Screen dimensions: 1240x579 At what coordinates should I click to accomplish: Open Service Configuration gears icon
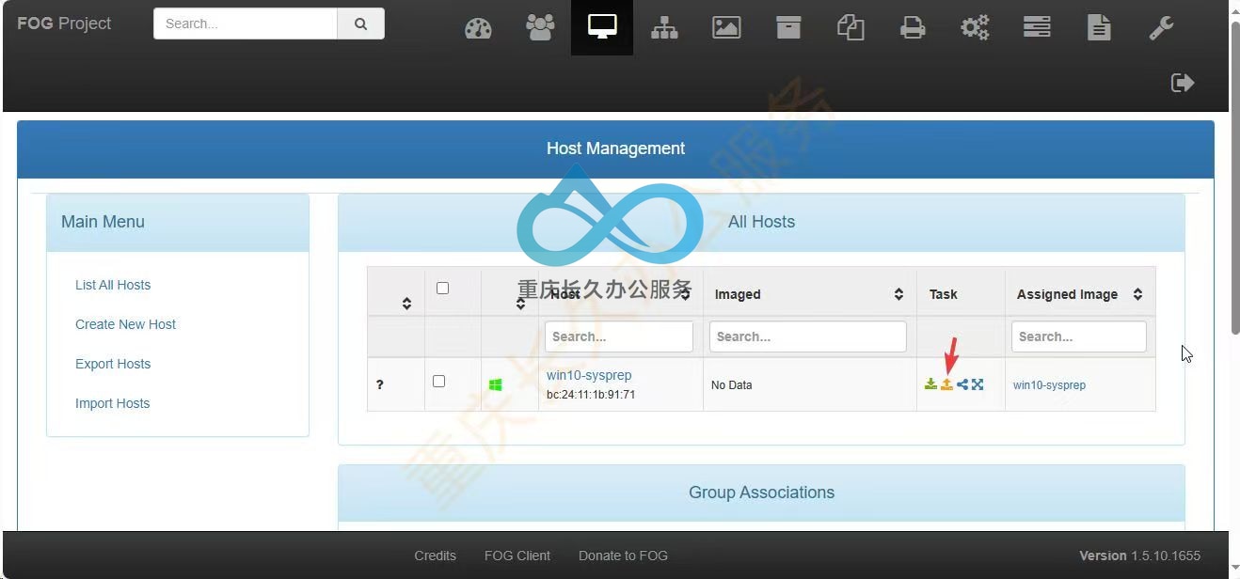(x=975, y=28)
